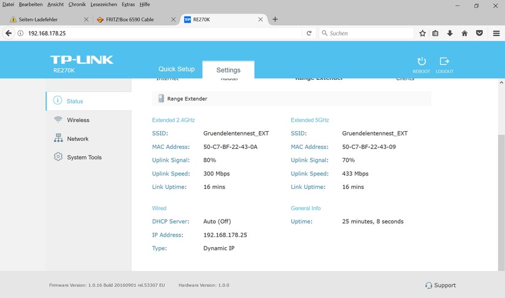Click the Suchen search field
This screenshot has width=505, height=298.
click(x=368, y=33)
